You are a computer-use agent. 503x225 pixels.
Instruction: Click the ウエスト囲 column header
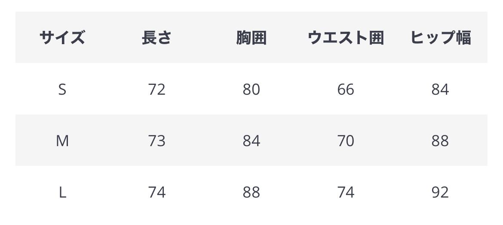[x=346, y=38]
